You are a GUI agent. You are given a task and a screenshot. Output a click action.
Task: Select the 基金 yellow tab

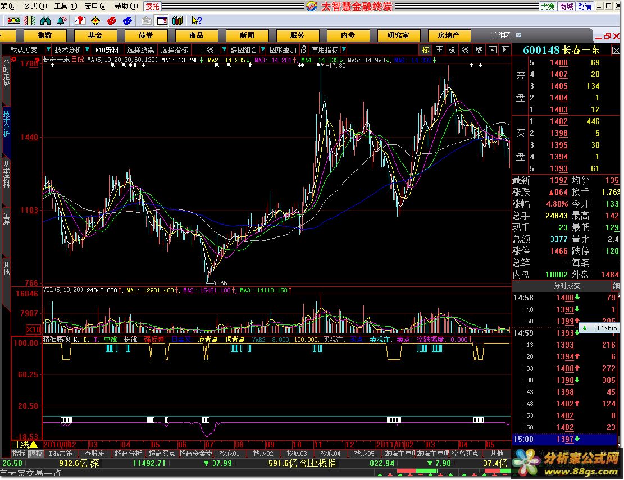[x=95, y=35]
